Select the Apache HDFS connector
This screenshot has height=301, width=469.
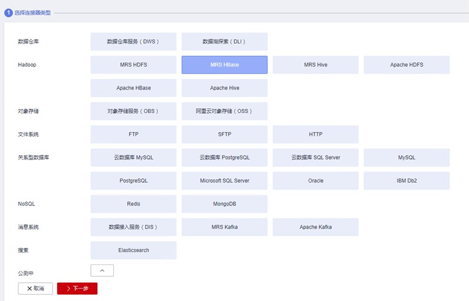point(406,65)
